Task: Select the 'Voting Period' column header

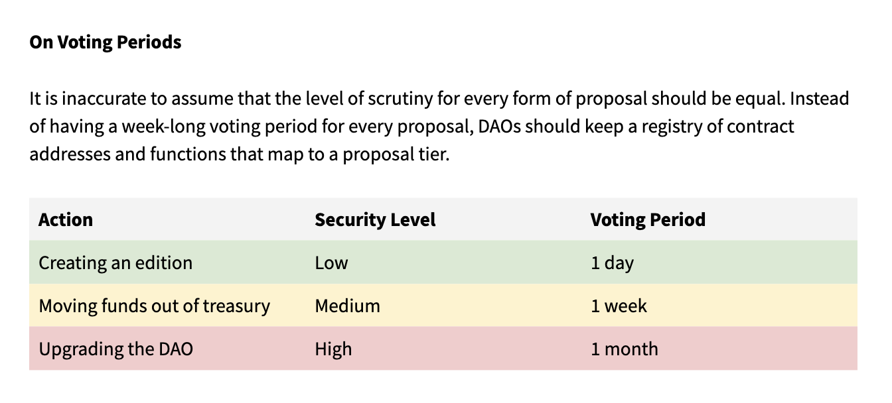Action: [648, 219]
